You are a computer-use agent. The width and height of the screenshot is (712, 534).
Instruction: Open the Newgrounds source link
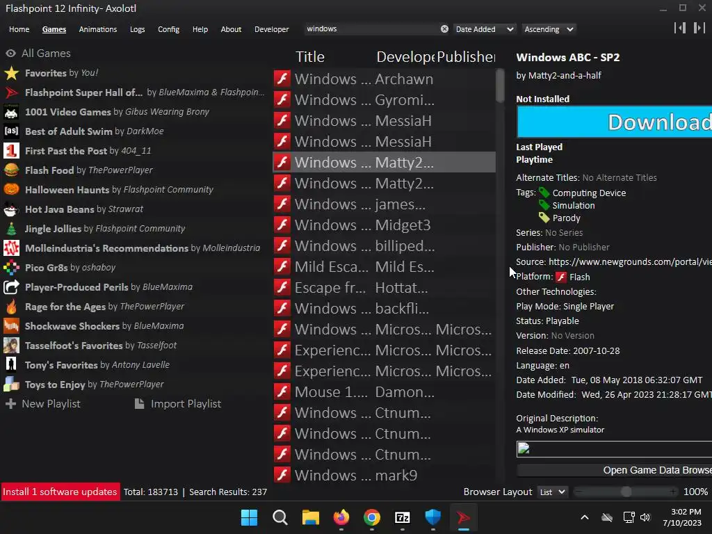coord(630,262)
